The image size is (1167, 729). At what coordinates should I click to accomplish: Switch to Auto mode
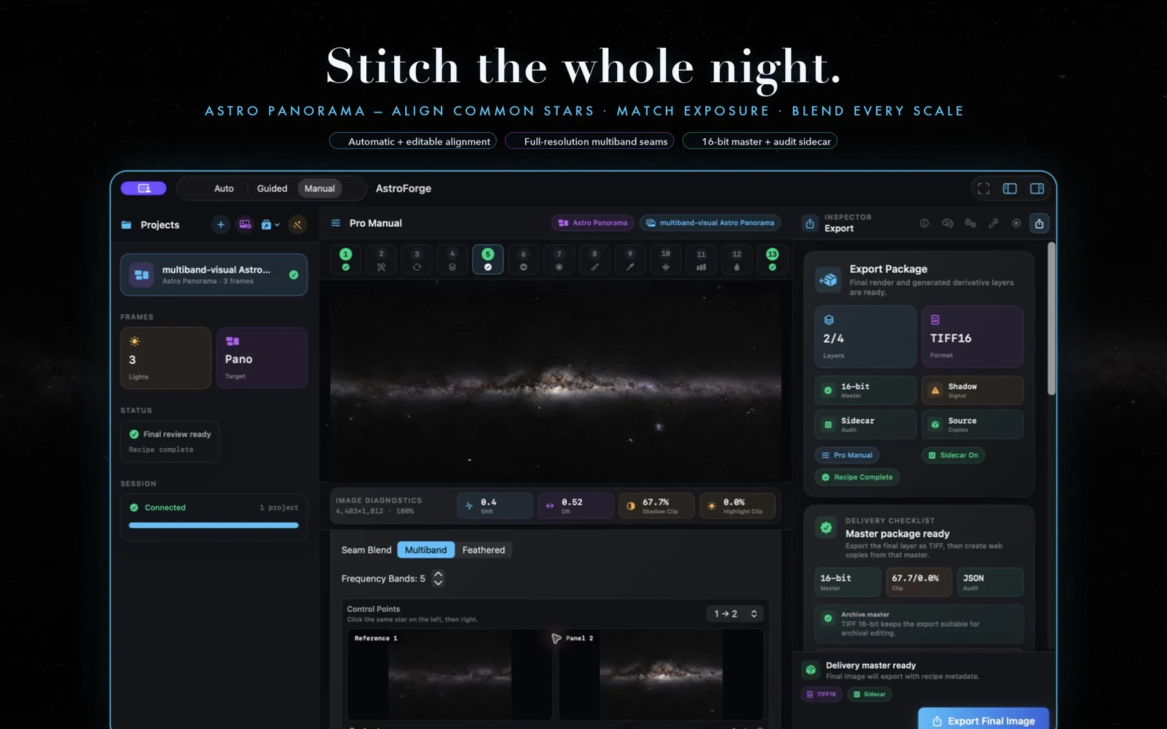click(224, 189)
